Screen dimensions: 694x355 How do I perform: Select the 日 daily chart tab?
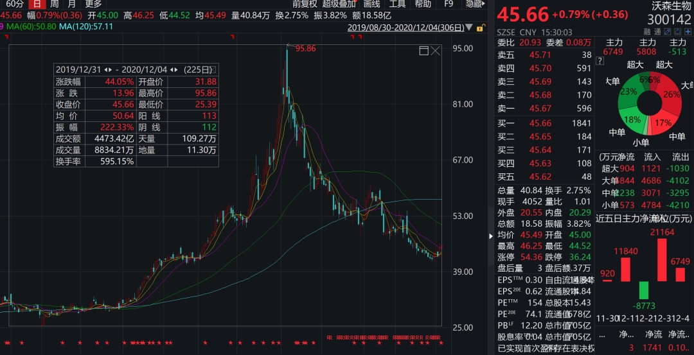(x=37, y=4)
